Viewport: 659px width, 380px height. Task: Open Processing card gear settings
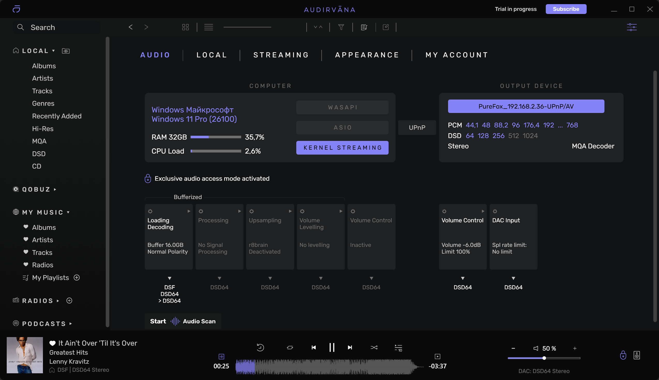pyautogui.click(x=201, y=211)
